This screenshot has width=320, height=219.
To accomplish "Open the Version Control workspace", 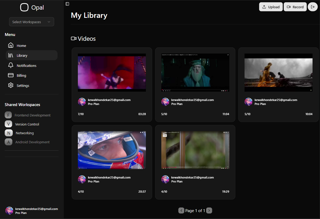I will pos(31,124).
